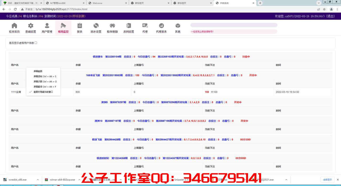This screenshot has height=186, width=341.
Task: Click 开奖中 status in 168幸运飞艇 row
Action: point(253,75)
